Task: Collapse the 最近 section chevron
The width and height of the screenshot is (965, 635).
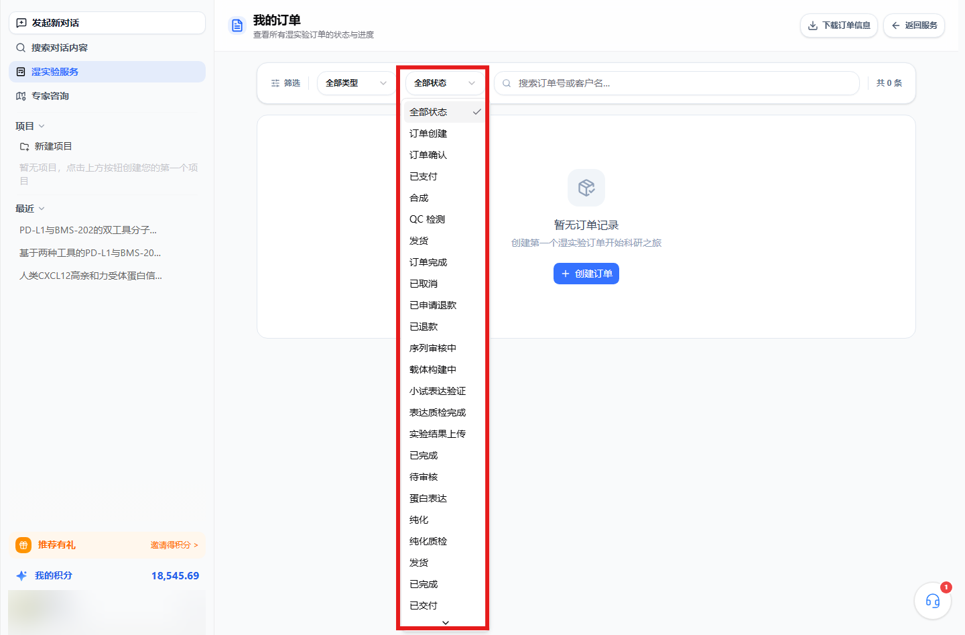Action: click(42, 209)
